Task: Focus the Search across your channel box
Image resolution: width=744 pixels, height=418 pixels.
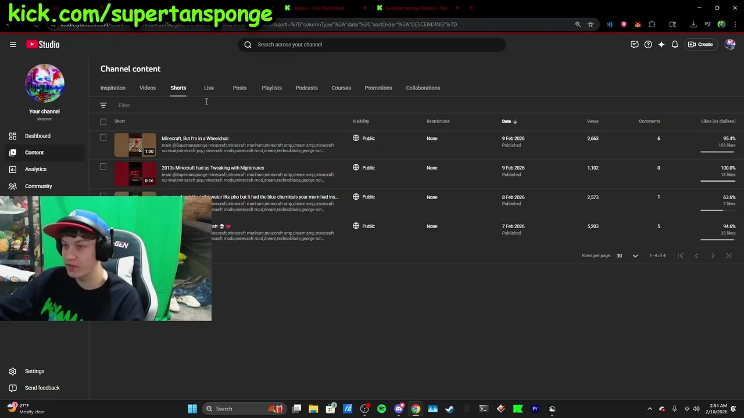Action: coord(372,44)
